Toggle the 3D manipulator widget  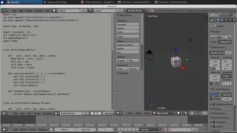tap(197, 113)
